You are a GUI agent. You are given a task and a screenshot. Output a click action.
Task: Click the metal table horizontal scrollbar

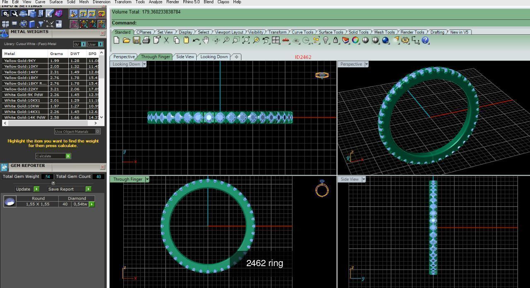pyautogui.click(x=51, y=123)
